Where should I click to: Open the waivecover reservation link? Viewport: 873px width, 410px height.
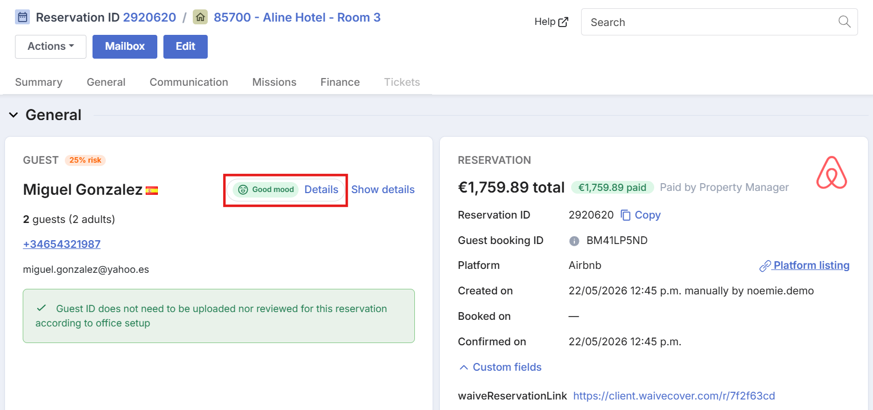point(674,396)
